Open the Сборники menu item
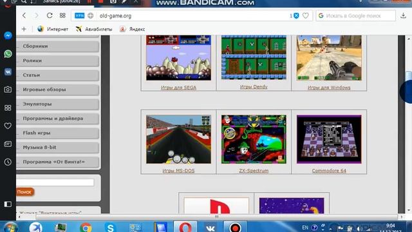This screenshot has height=232, width=412. (x=58, y=46)
